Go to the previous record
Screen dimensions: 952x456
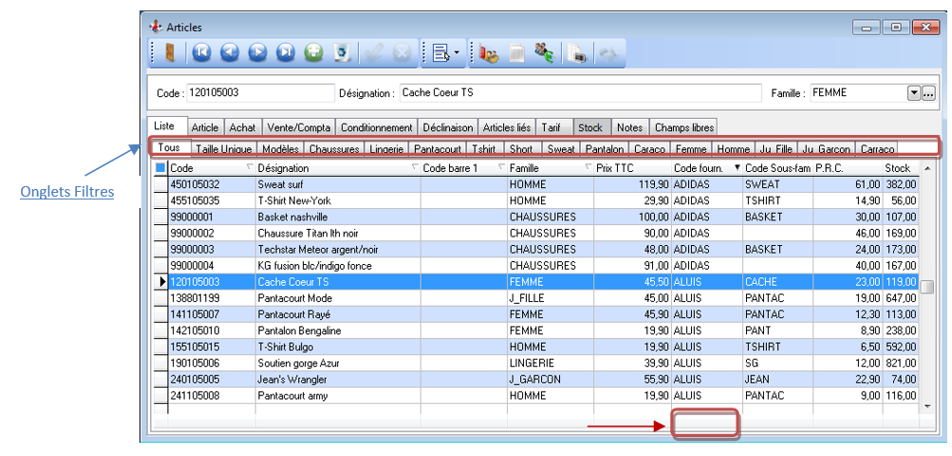coord(229,53)
